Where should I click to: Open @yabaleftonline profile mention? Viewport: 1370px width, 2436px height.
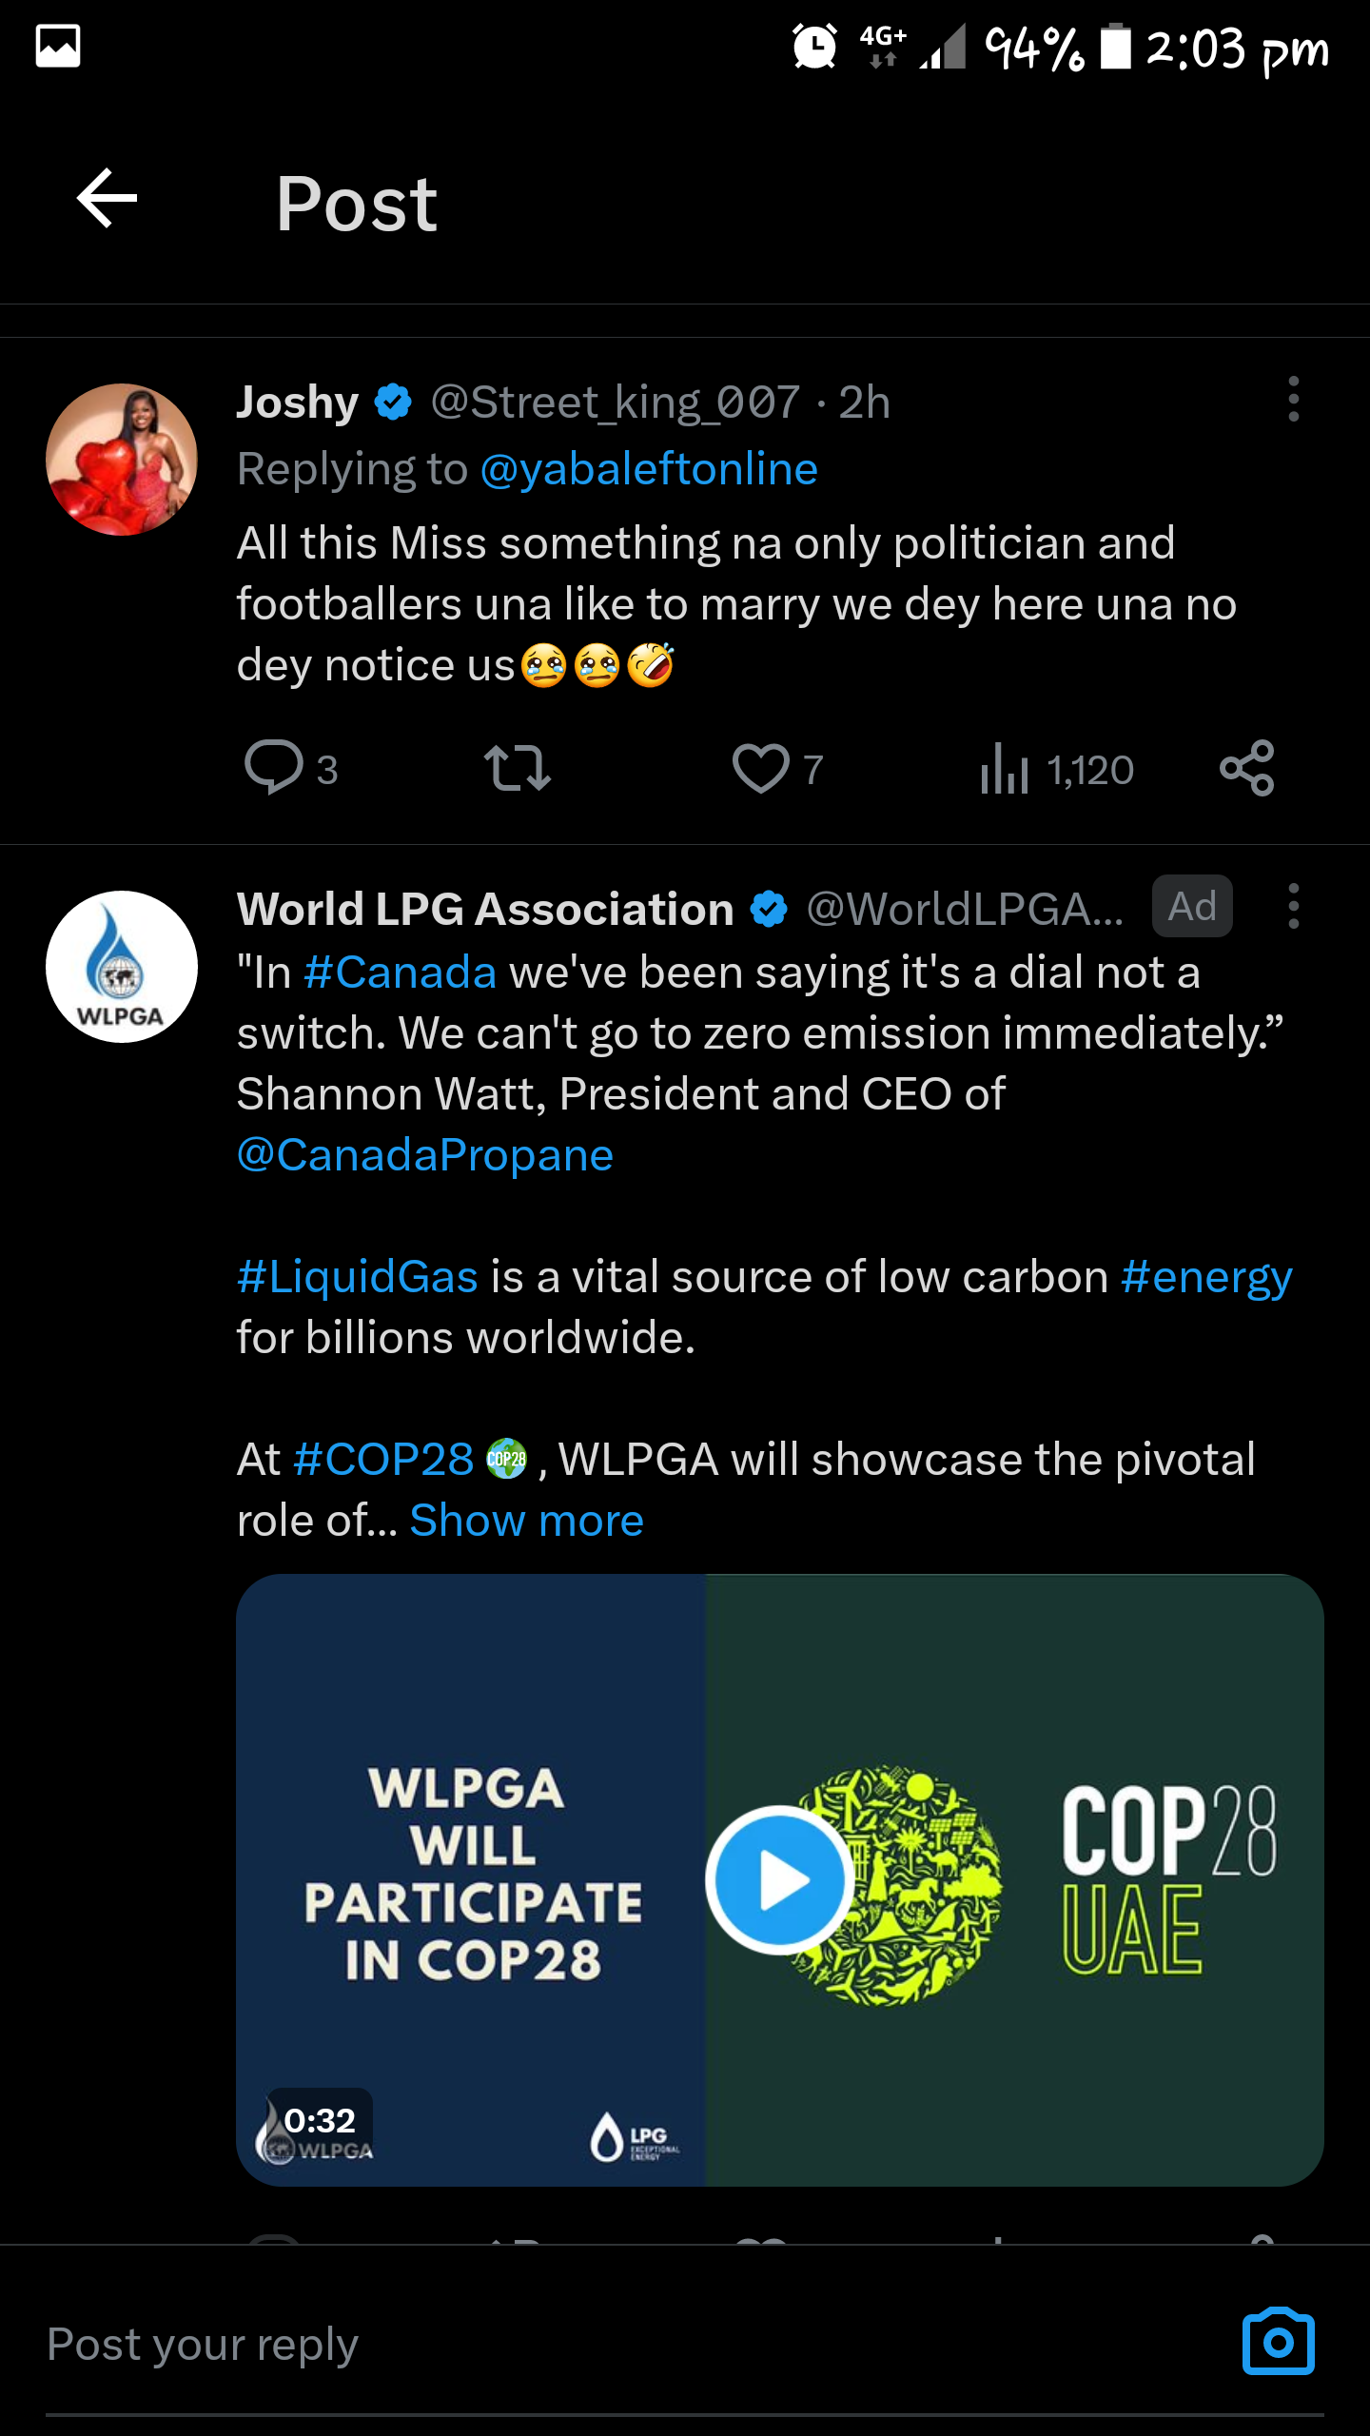(x=649, y=469)
